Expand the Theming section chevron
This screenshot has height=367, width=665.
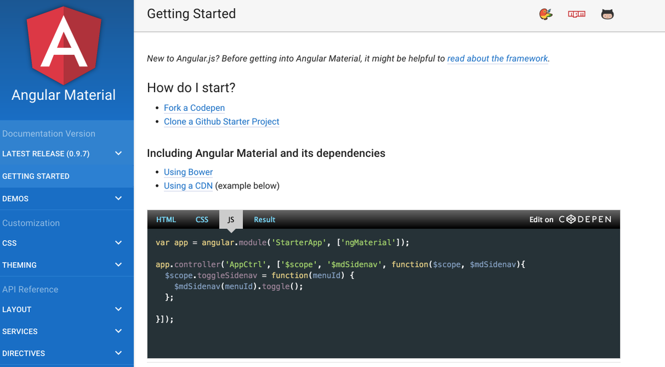(x=118, y=265)
